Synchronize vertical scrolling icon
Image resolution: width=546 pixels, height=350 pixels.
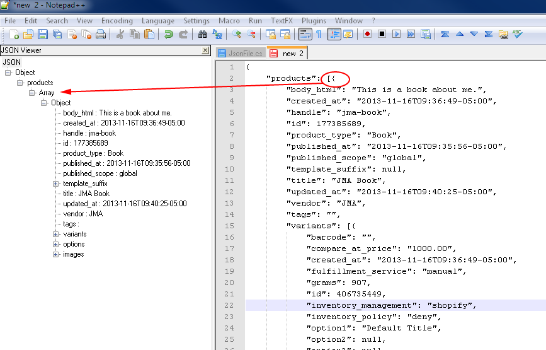click(271, 34)
